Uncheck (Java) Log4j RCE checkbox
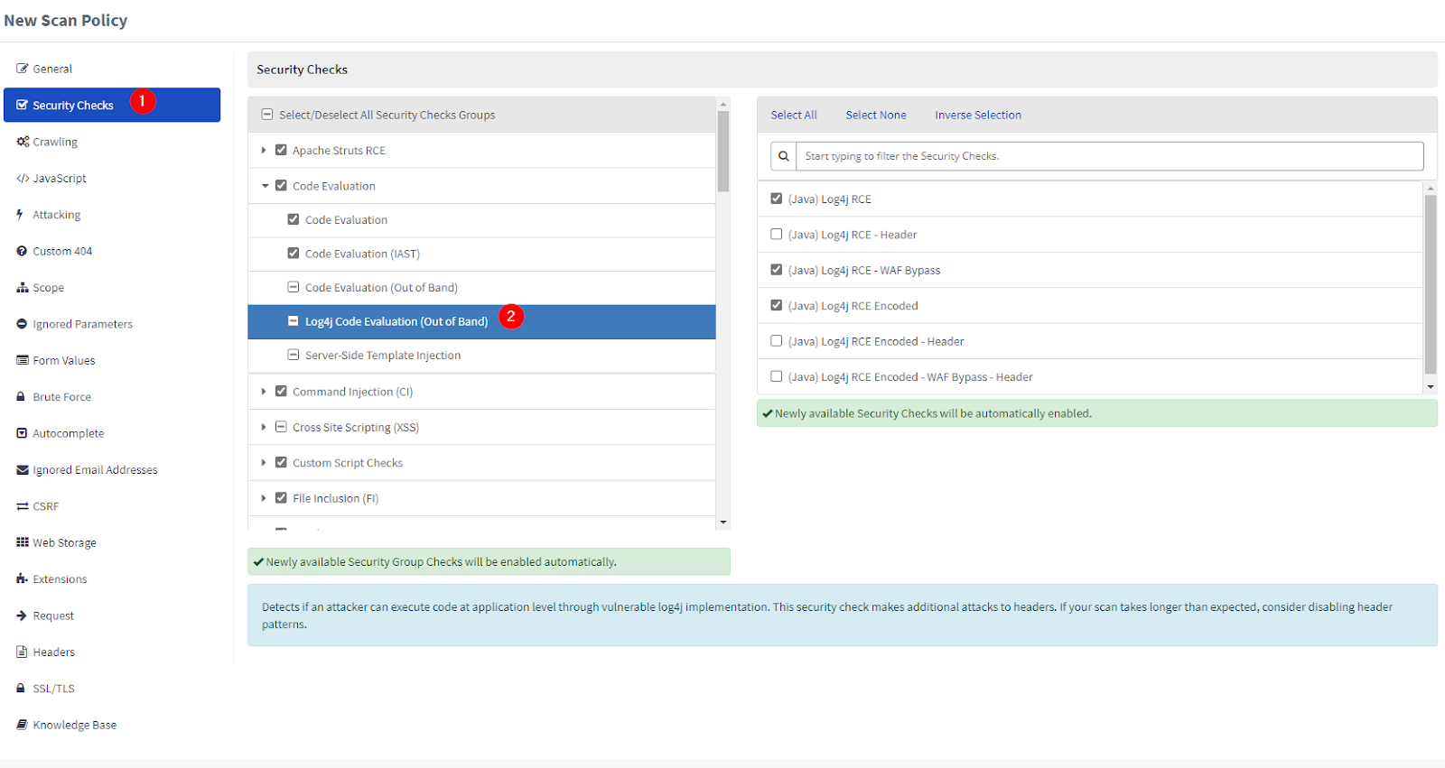This screenshot has height=768, width=1445. (x=777, y=199)
